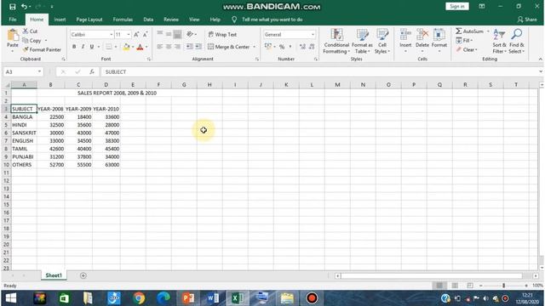Open the Calibri font name dropdown
This screenshot has height=306, width=545.
click(x=112, y=34)
